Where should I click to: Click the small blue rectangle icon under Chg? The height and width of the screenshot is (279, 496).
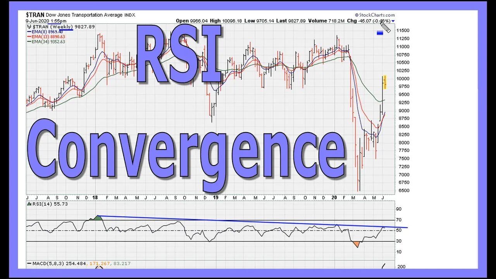coord(380,33)
